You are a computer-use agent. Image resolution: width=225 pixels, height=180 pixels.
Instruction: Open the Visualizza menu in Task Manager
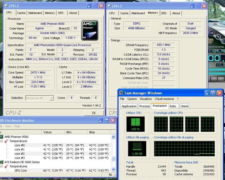click(x=146, y=99)
